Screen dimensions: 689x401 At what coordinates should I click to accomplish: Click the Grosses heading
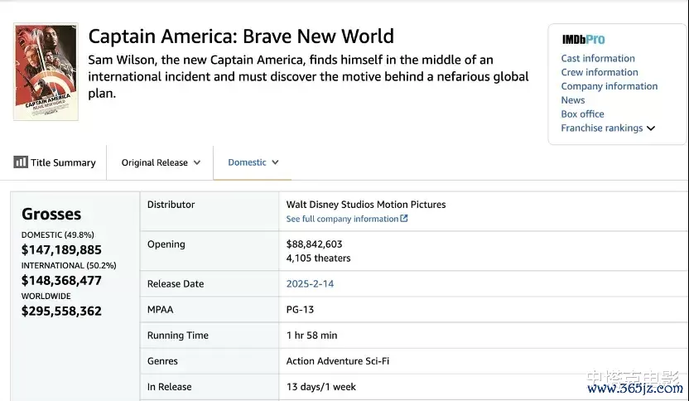pos(51,214)
